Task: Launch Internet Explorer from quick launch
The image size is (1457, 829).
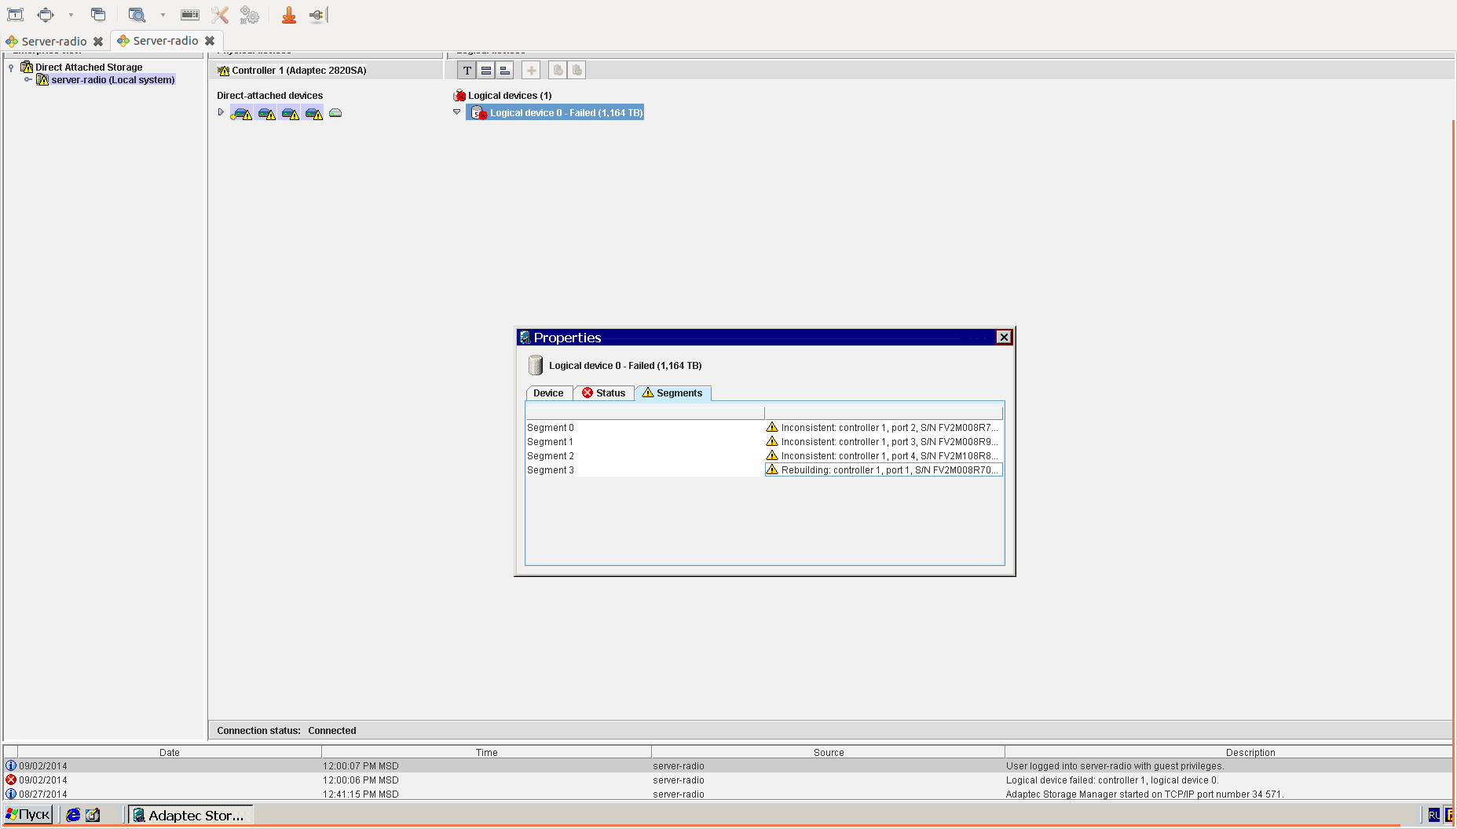Action: point(73,815)
